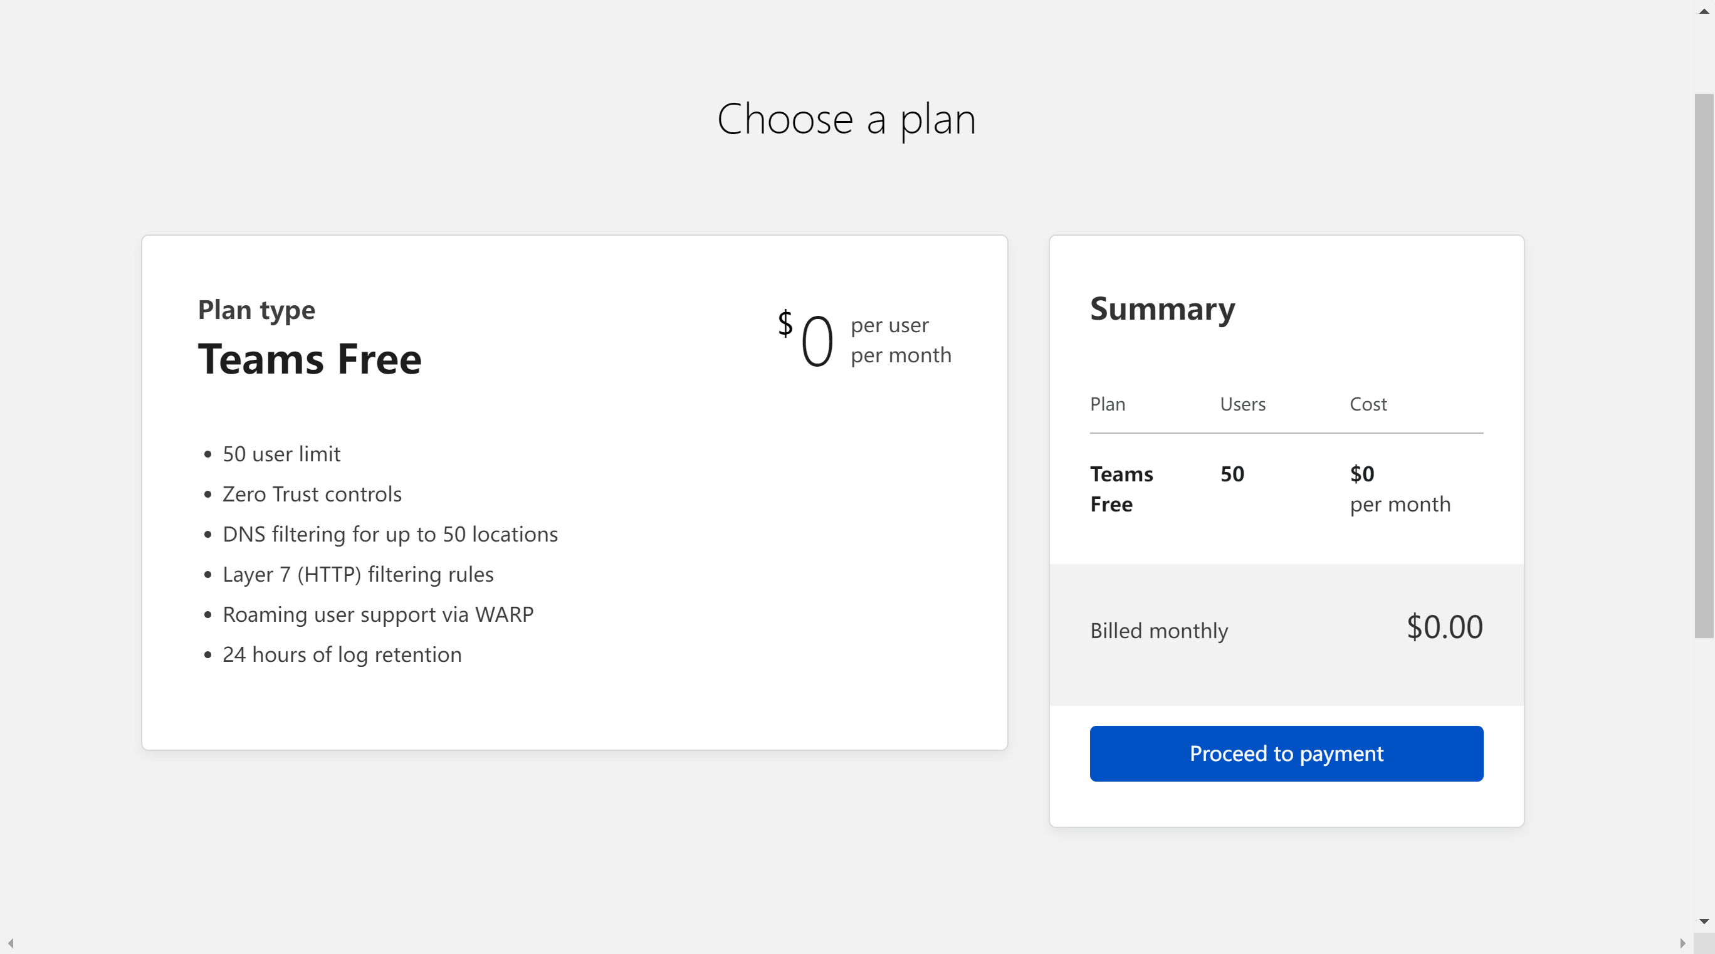1715x954 pixels.
Task: Click the Cost column header
Action: coord(1368,404)
